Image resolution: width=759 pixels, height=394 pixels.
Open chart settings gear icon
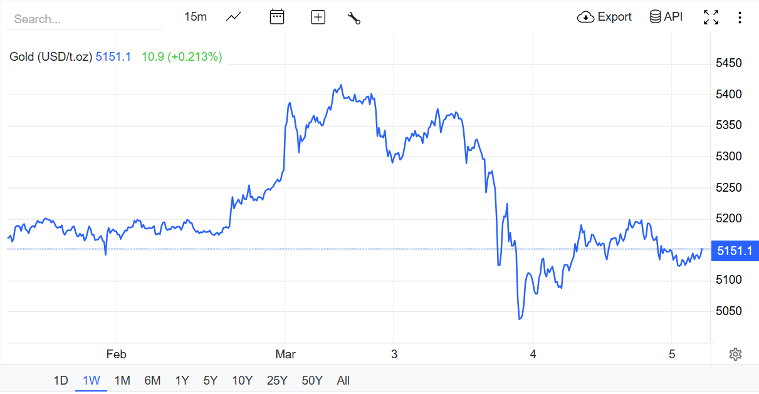tap(735, 355)
